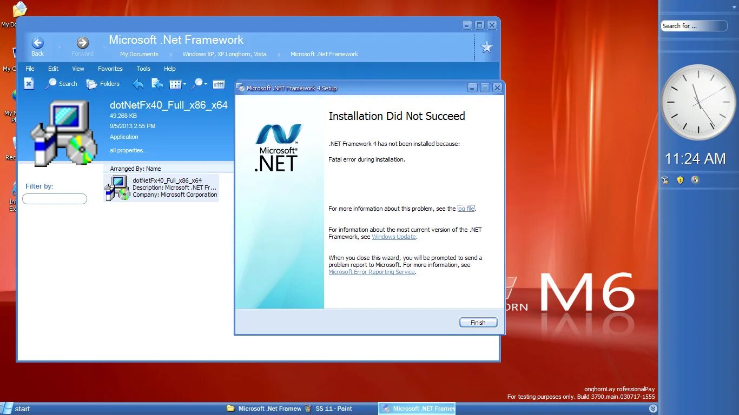Open the Windows Update link
739x415 pixels.
394,237
